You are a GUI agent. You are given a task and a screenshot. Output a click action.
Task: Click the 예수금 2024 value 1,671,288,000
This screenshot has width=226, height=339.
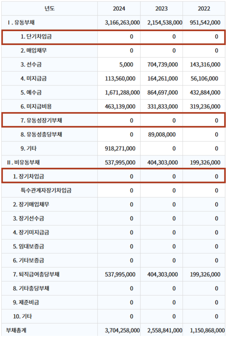122,93
